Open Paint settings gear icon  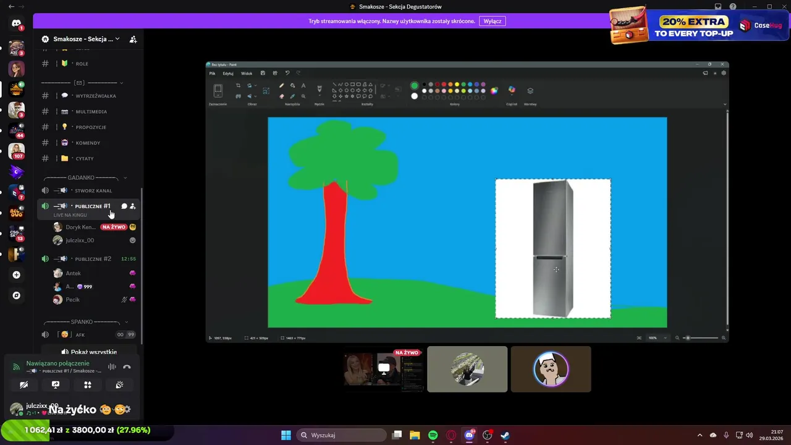724,73
